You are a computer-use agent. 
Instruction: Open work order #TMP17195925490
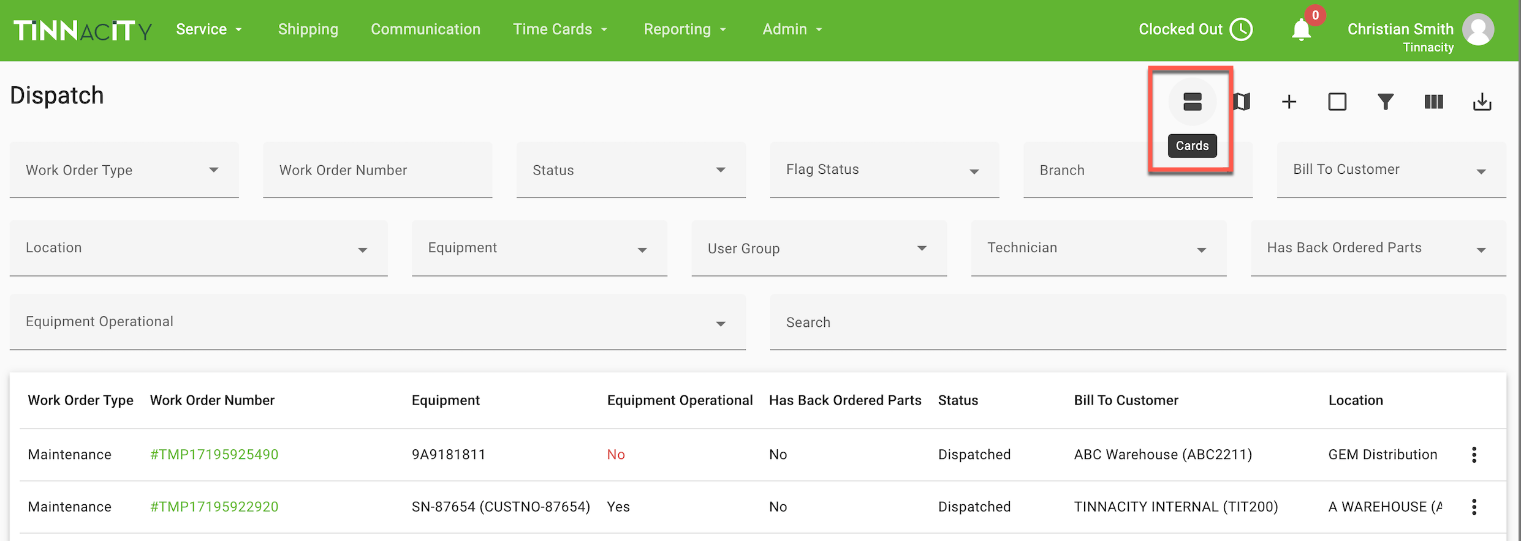tap(214, 455)
